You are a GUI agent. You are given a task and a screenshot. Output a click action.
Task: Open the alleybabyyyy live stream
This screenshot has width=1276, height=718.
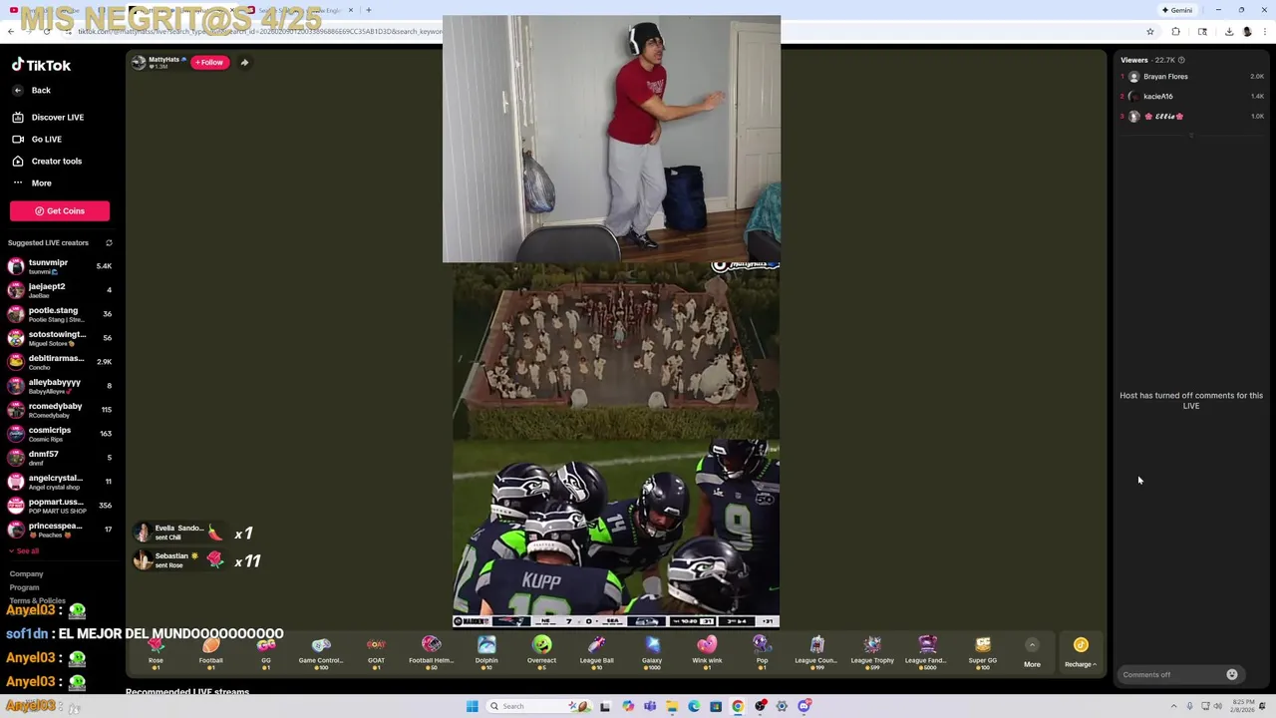pyautogui.click(x=60, y=386)
